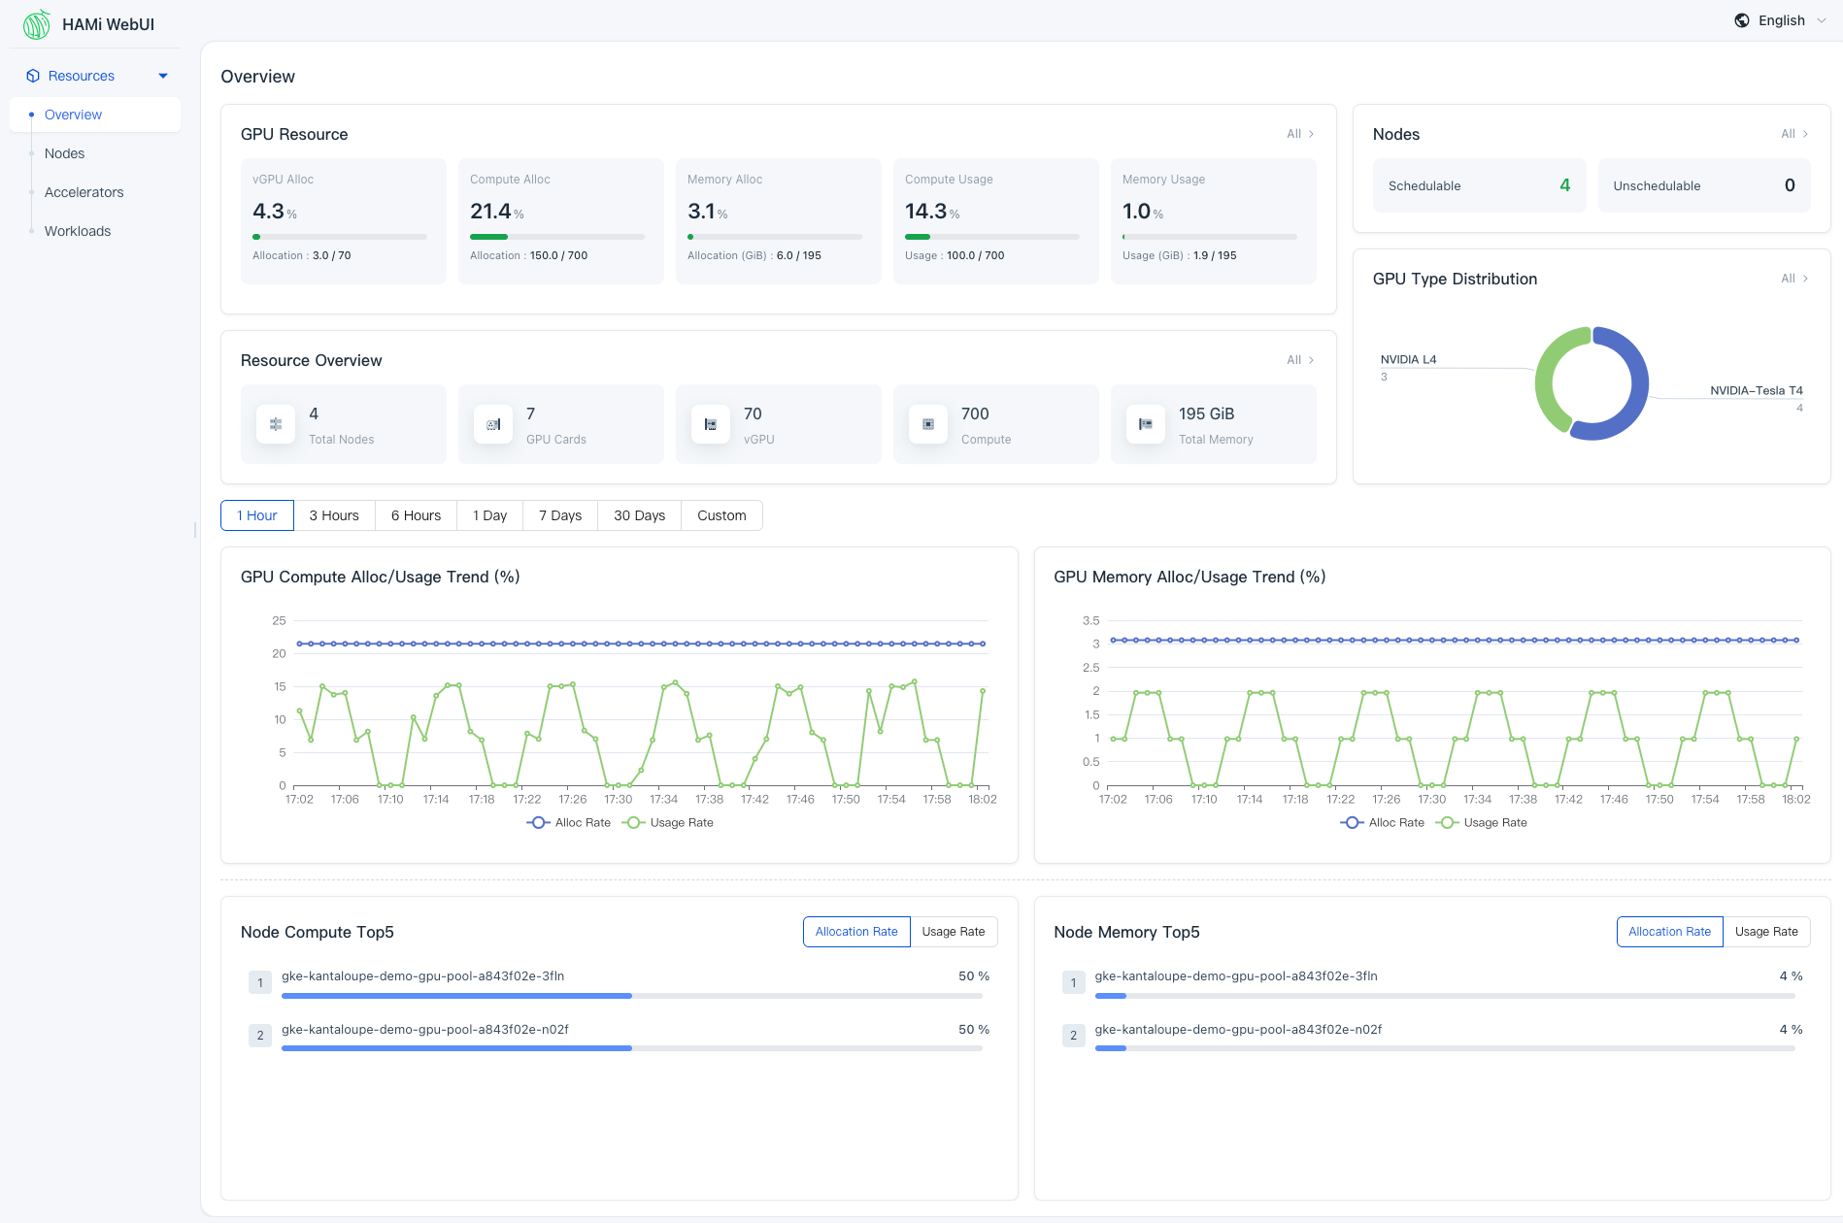This screenshot has height=1223, width=1843.
Task: Open the Workloads page
Action: click(78, 231)
